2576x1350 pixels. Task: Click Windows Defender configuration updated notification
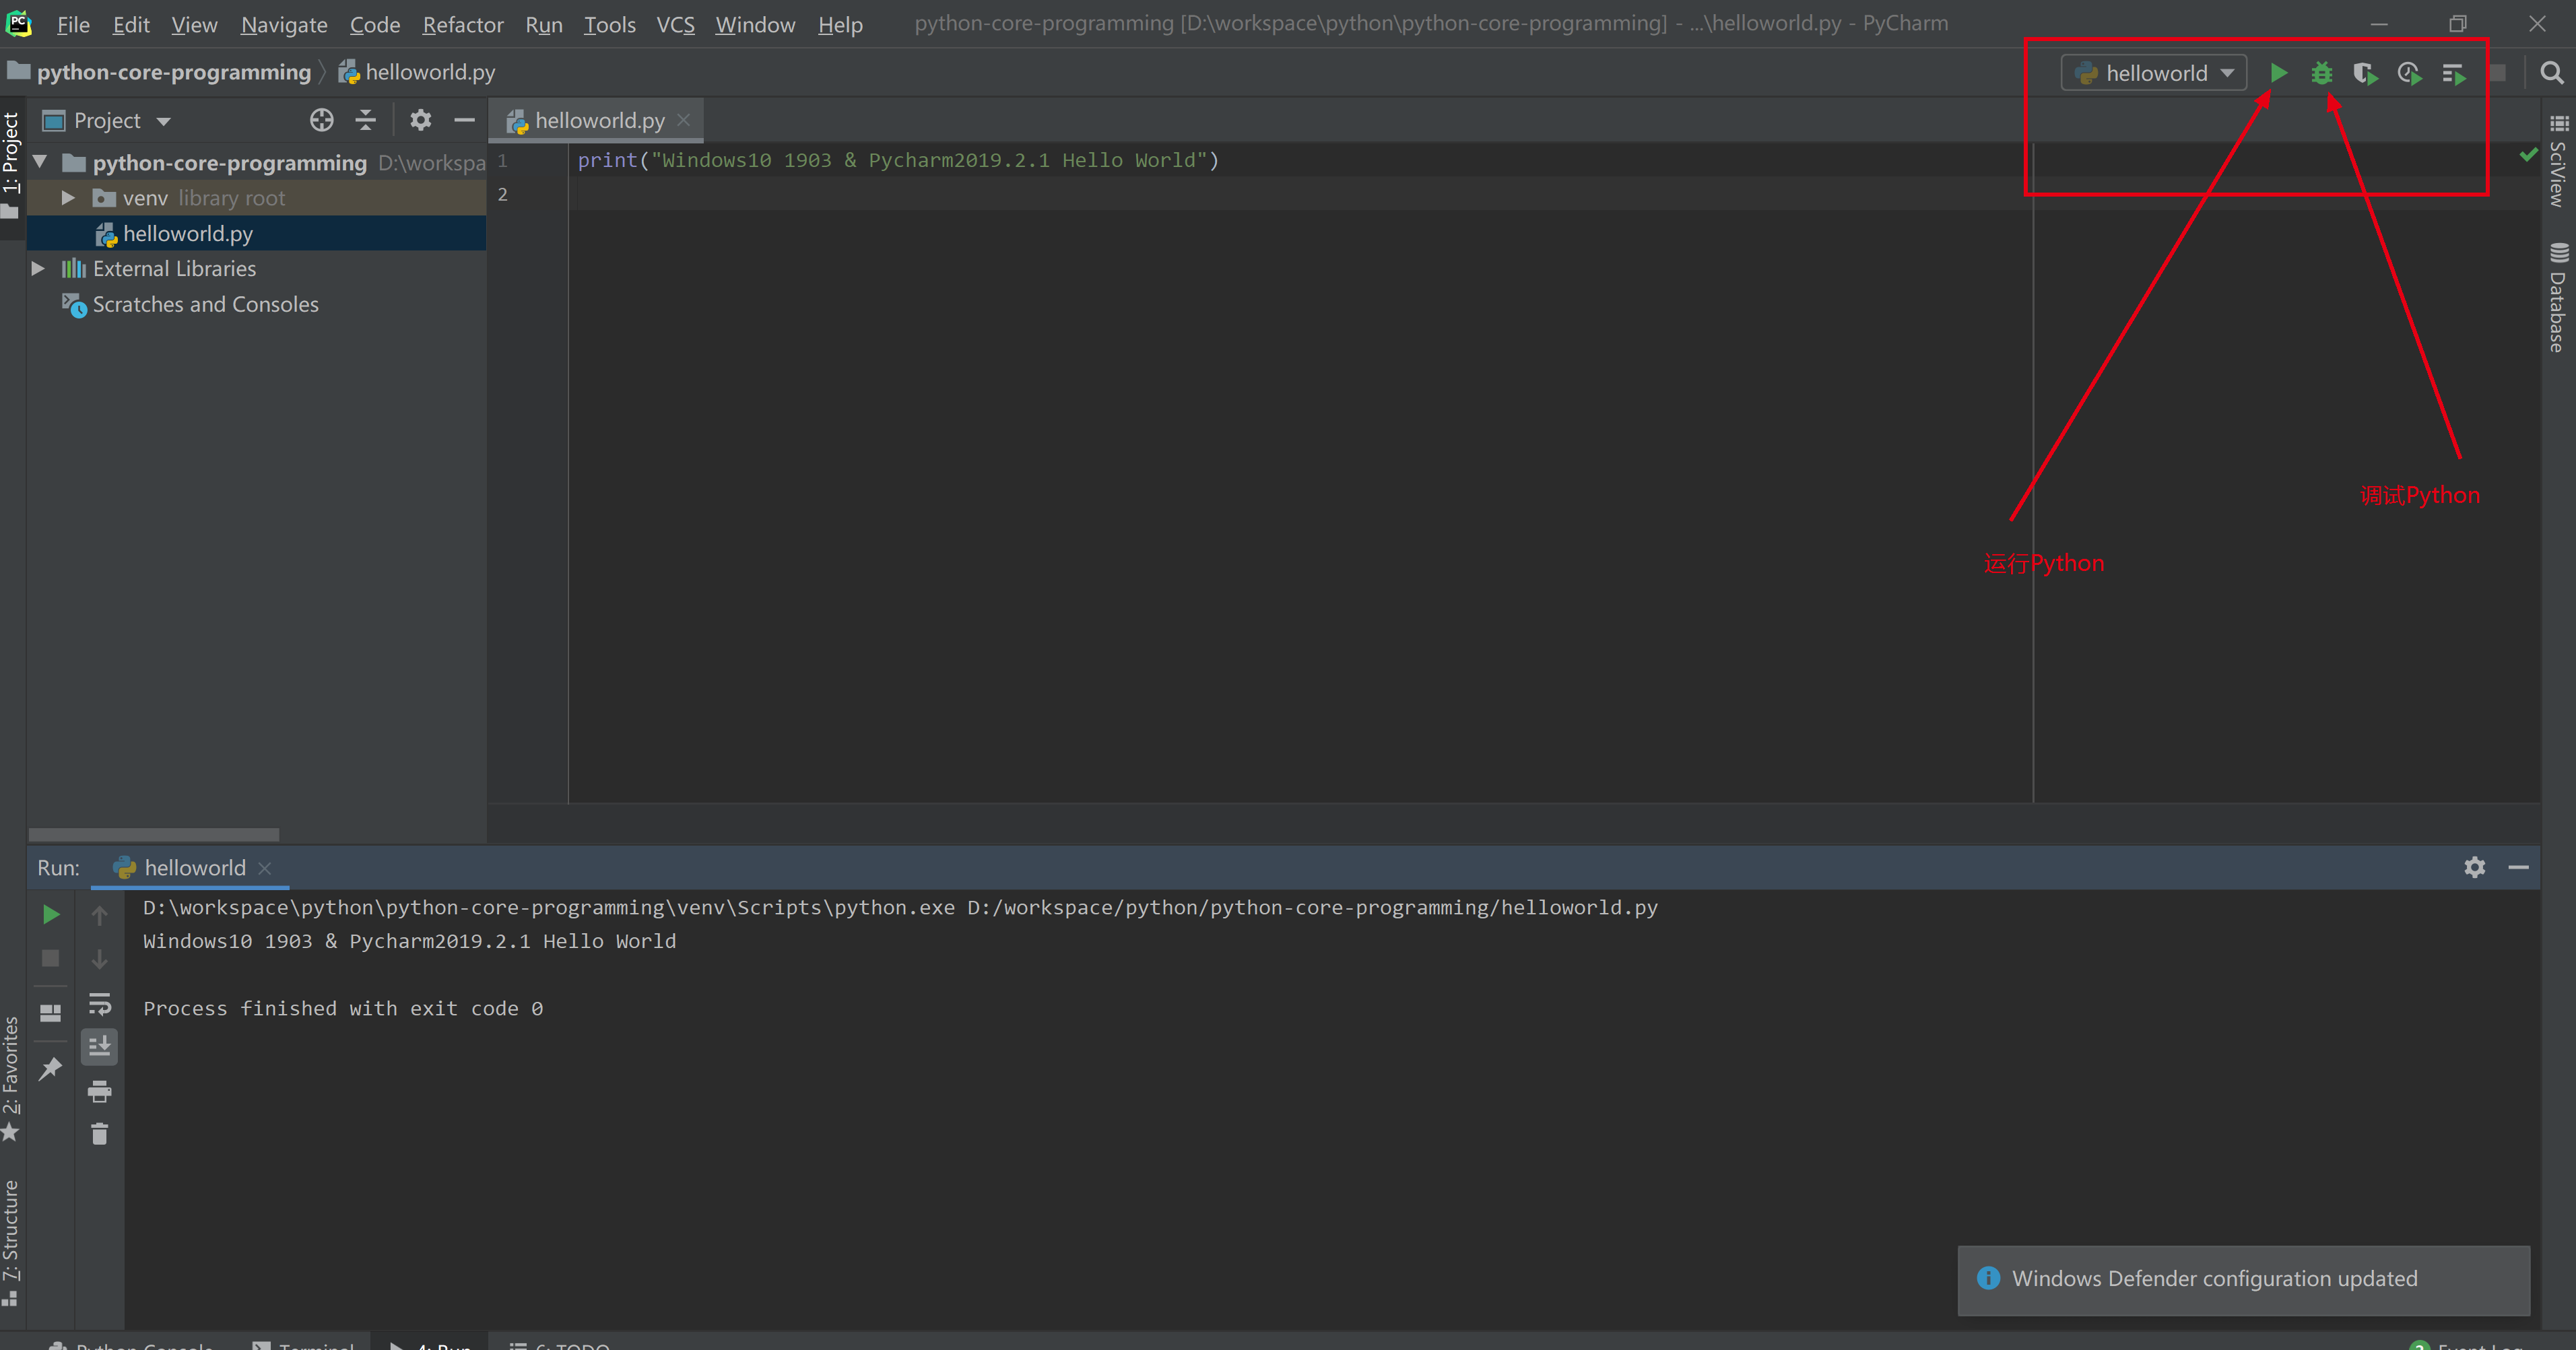2243,1280
